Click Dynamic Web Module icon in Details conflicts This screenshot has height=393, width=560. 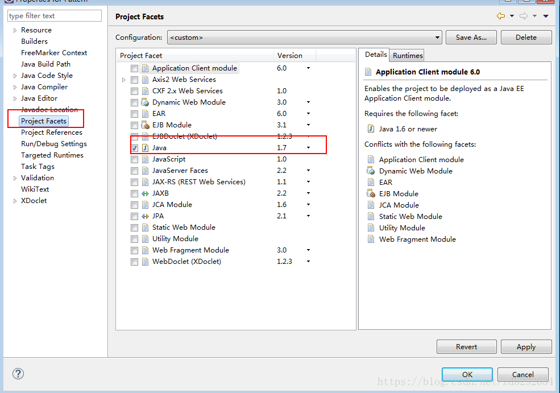click(371, 171)
